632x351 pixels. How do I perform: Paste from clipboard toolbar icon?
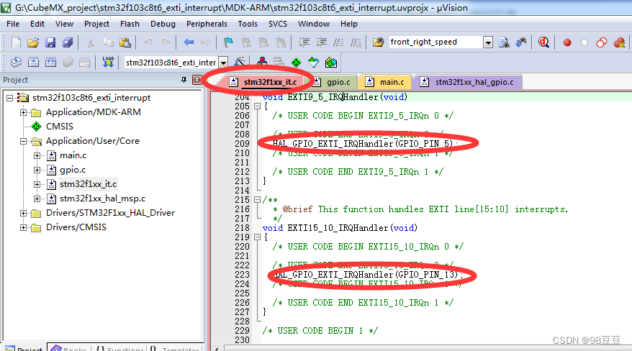(125, 42)
